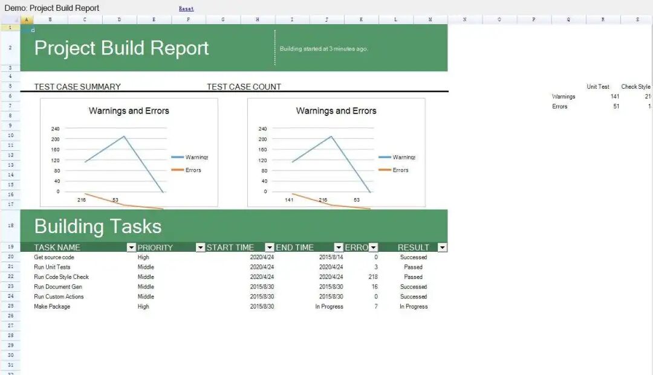Open the RESULT column filter dropdown
653x375 pixels.
[442, 248]
